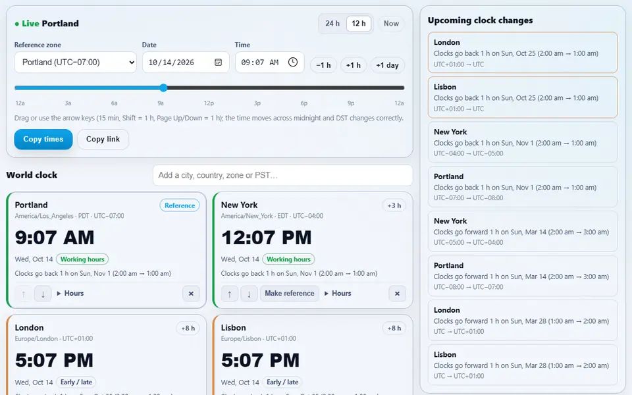Focus the Add a city search field
632x395 pixels.
click(x=282, y=175)
